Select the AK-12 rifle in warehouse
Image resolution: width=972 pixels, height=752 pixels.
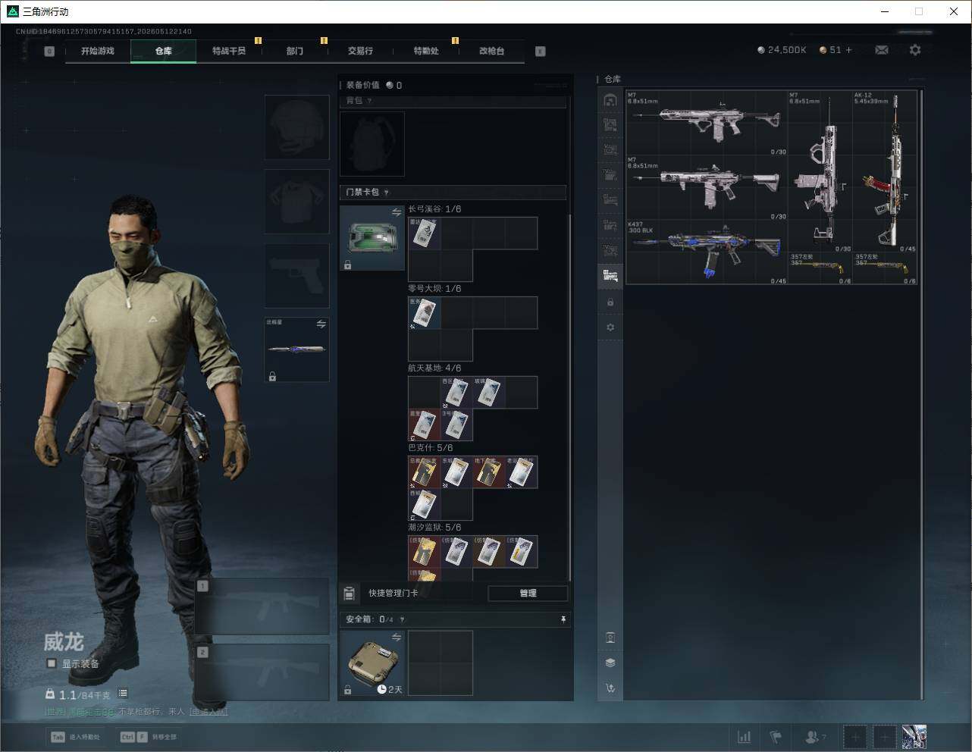tap(885, 171)
